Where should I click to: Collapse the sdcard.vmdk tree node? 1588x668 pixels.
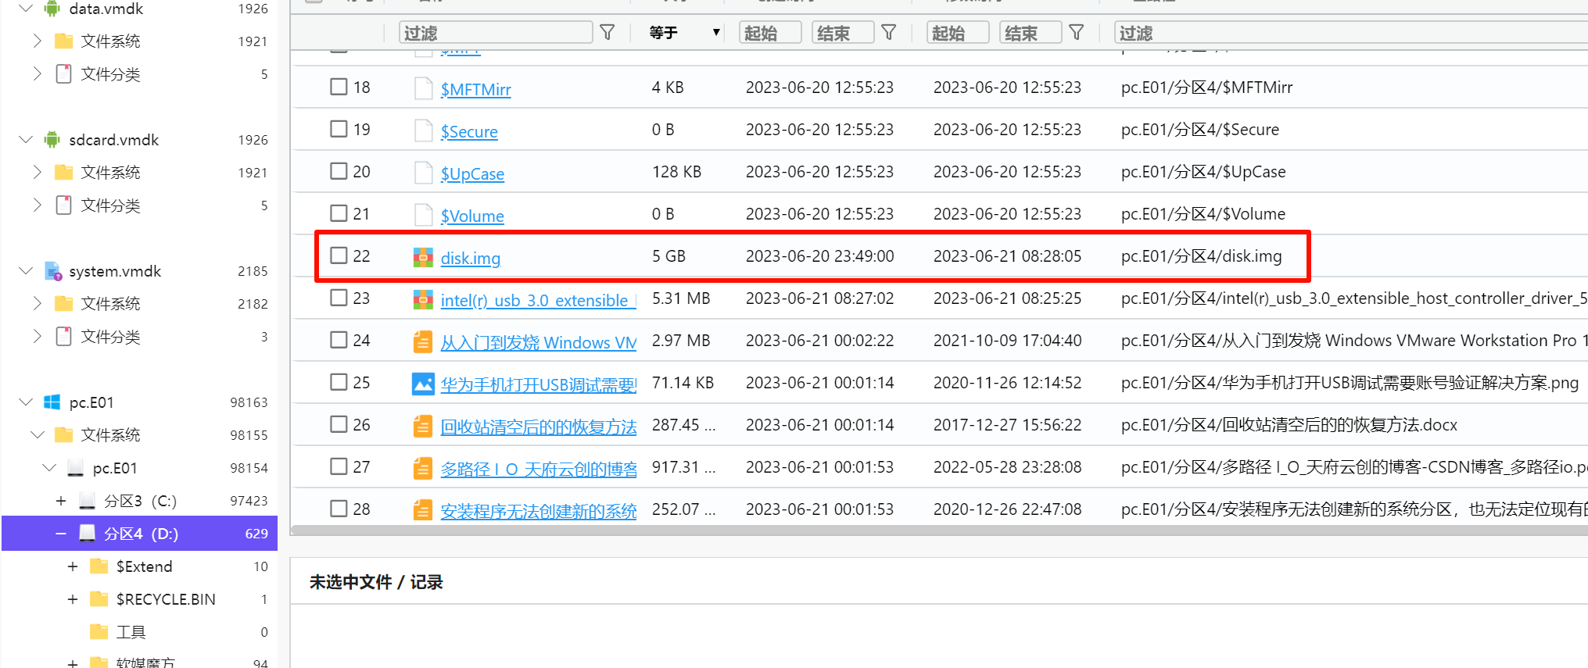click(26, 139)
